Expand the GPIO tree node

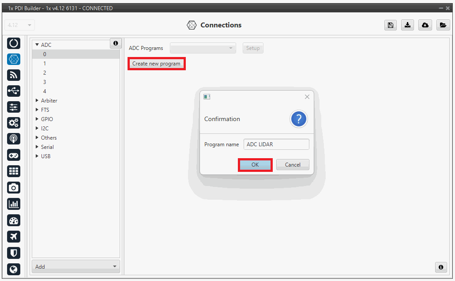(37, 119)
